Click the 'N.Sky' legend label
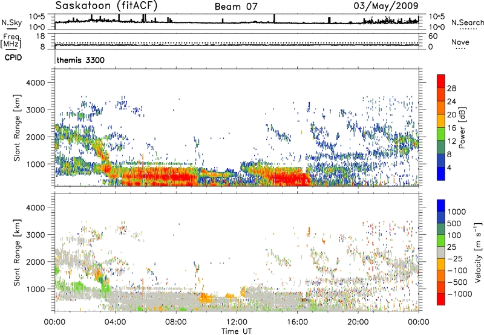 (x=11, y=22)
